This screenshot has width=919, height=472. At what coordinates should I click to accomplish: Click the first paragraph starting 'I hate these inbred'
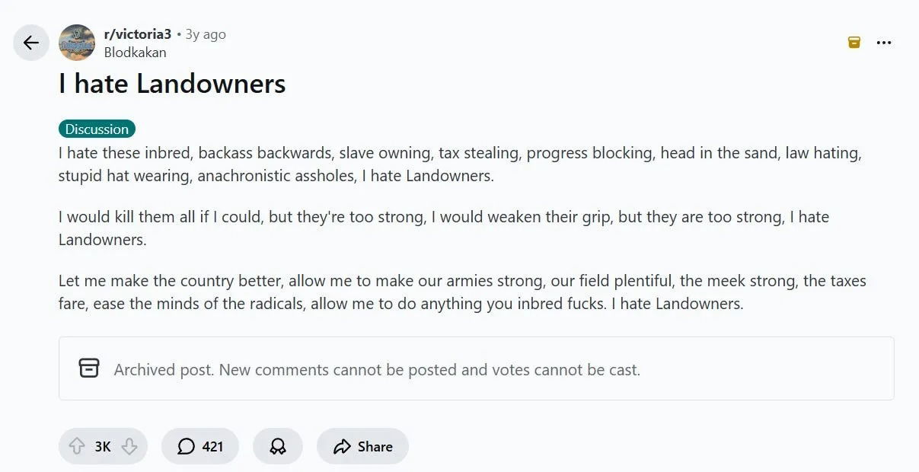tap(459, 164)
